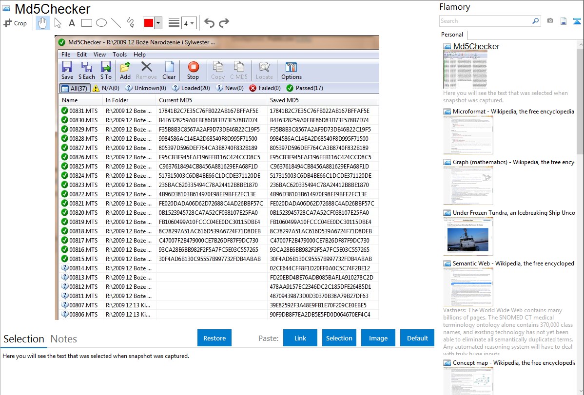584x395 pixels.
Task: Open the color picker dropdown arrow
Action: pyautogui.click(x=158, y=23)
